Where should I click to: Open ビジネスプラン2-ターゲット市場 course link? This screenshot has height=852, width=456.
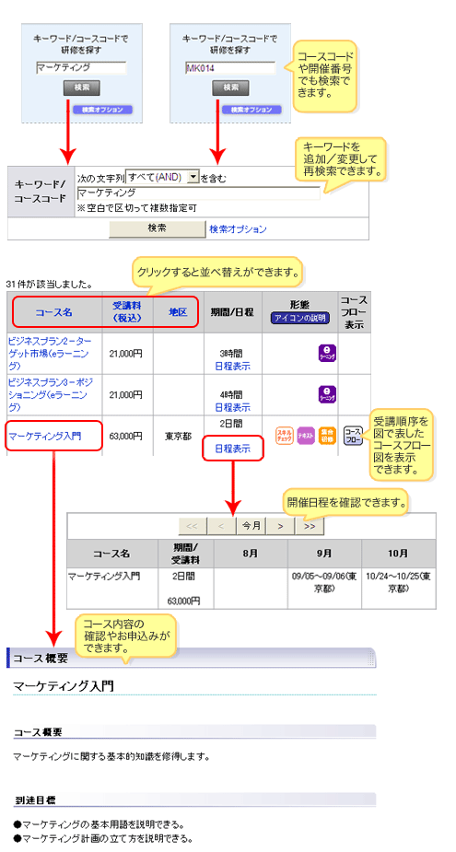50,353
